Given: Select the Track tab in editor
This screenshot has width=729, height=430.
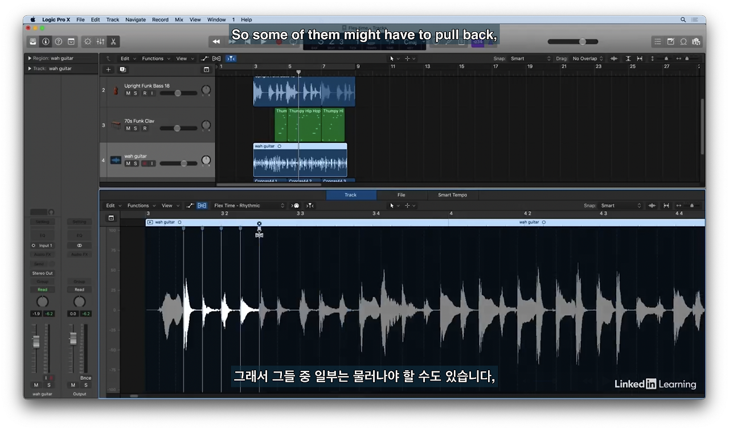Looking at the screenshot, I should (351, 195).
